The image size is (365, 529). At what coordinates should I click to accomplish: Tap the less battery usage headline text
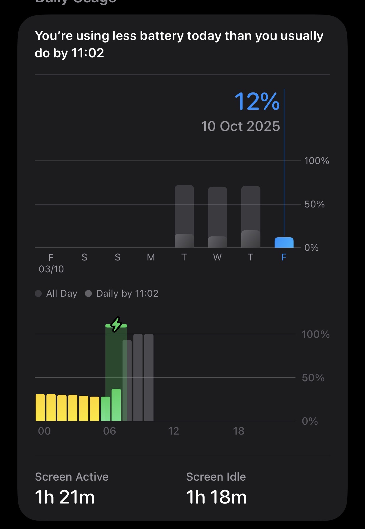click(x=179, y=44)
